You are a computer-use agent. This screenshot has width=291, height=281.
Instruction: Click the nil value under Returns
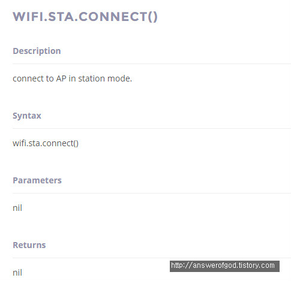pos(17,273)
